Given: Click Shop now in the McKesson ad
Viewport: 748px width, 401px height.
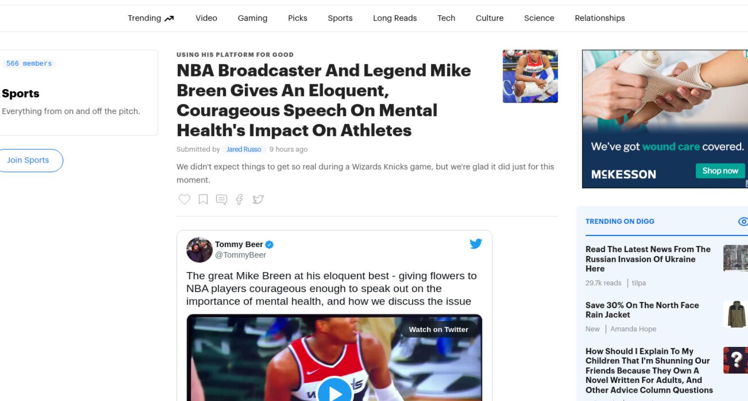Looking at the screenshot, I should [720, 171].
